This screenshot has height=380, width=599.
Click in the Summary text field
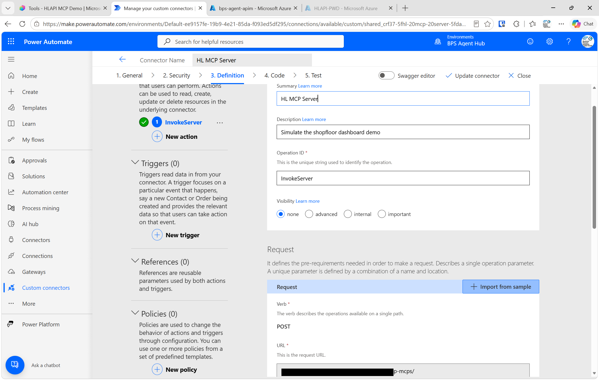coord(403,98)
